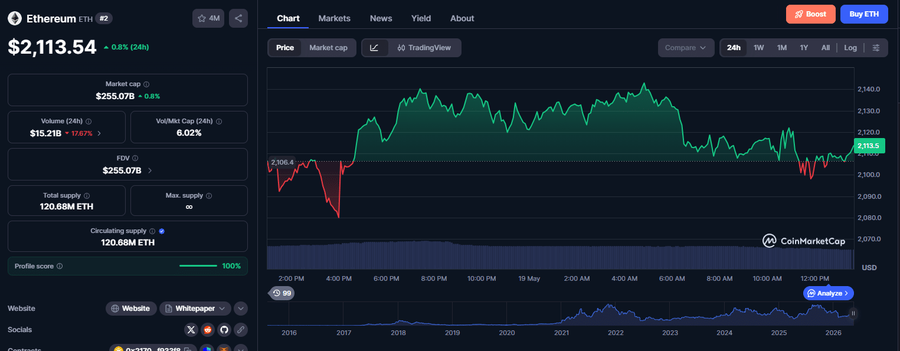900x351 pixels.
Task: Open the News tab
Action: tap(381, 18)
